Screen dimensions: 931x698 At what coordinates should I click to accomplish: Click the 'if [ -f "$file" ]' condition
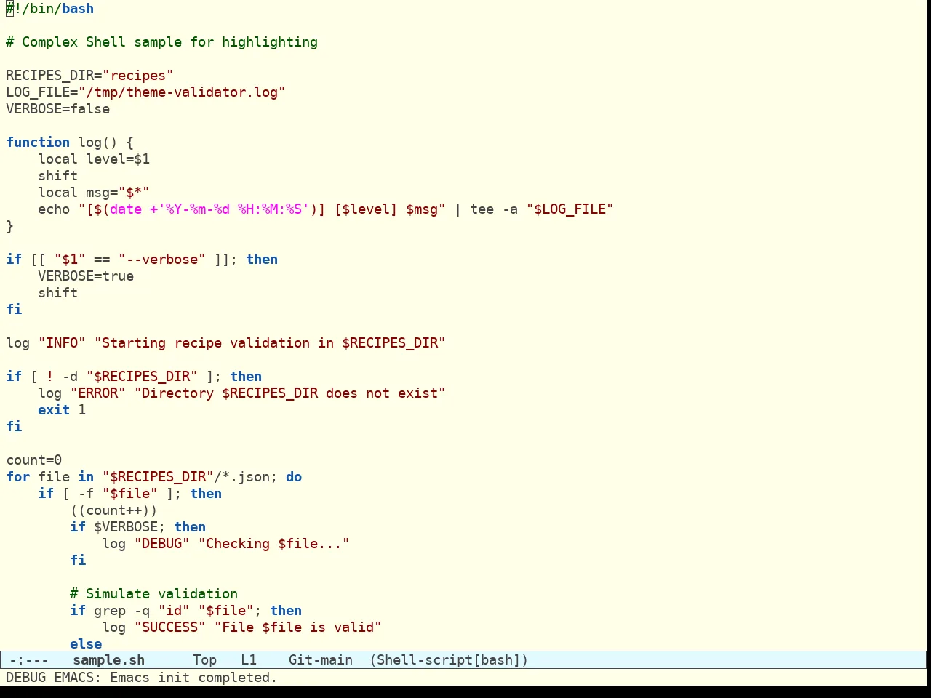pyautogui.click(x=110, y=494)
